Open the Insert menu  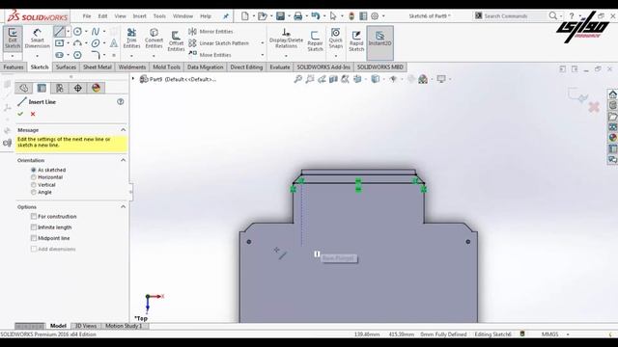point(139,16)
